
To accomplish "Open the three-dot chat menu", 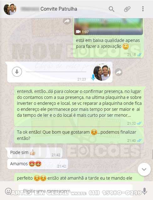I will pyautogui.click(x=143, y=9).
